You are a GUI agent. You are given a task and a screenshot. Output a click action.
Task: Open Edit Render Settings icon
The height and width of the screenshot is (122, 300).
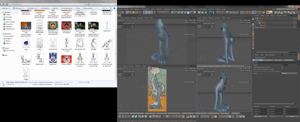pos(168,12)
